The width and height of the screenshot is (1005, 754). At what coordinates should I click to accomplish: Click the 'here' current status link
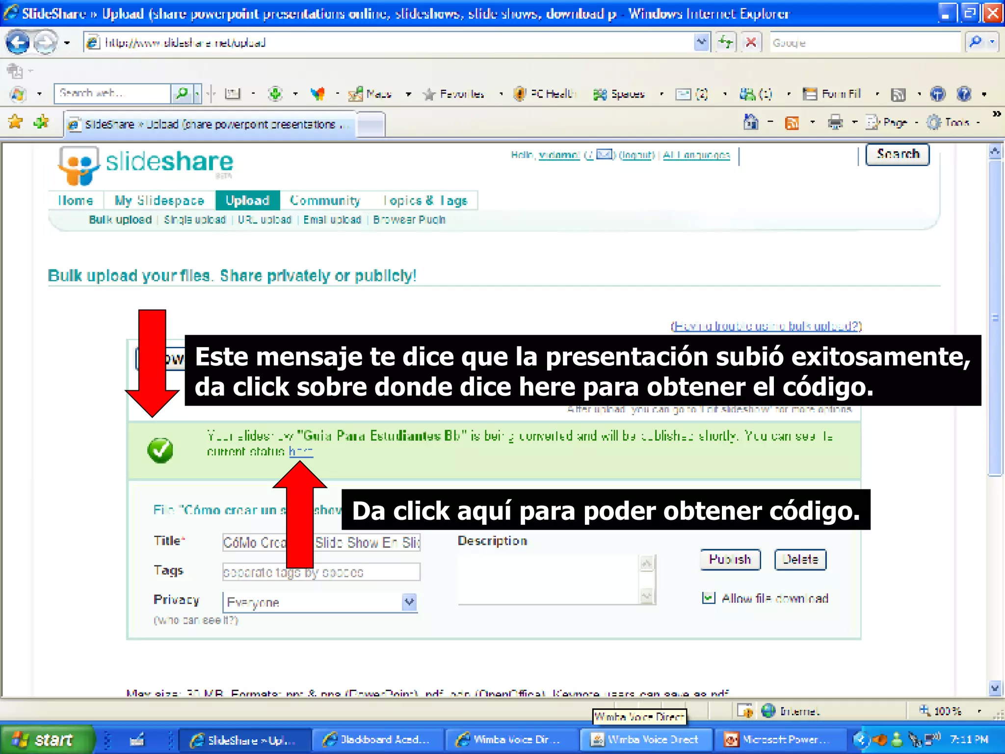click(x=300, y=451)
